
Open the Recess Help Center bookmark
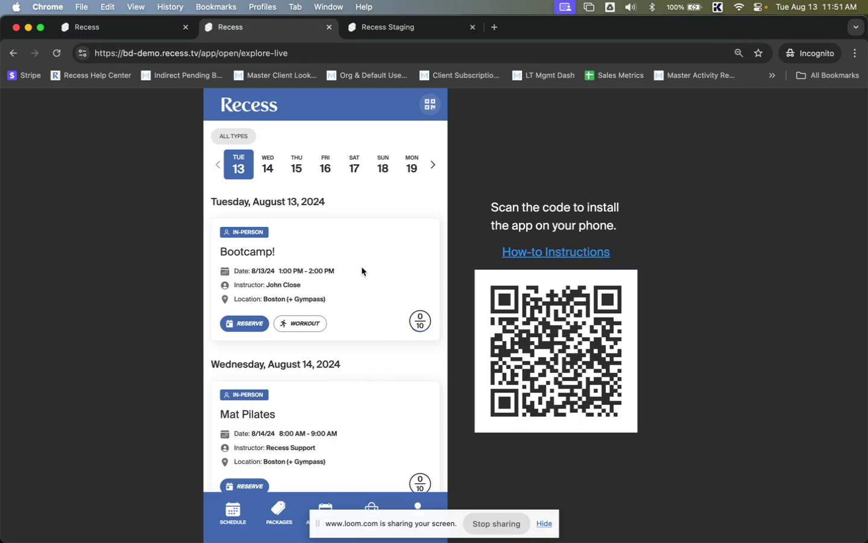(91, 75)
